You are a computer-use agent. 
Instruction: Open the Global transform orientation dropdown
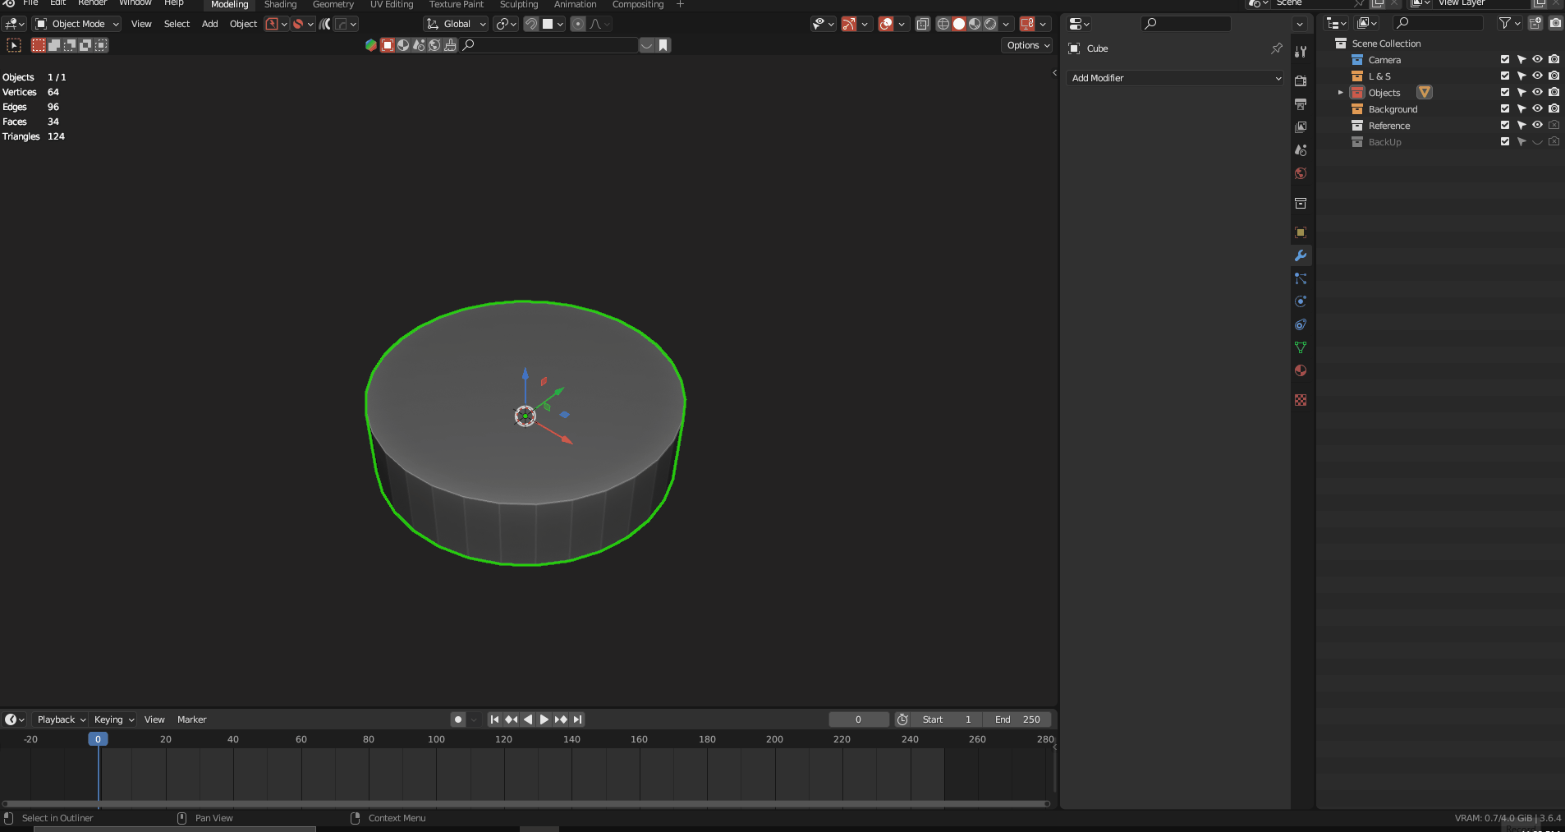click(456, 24)
